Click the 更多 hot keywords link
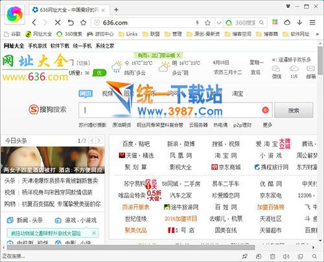 pos(267,125)
